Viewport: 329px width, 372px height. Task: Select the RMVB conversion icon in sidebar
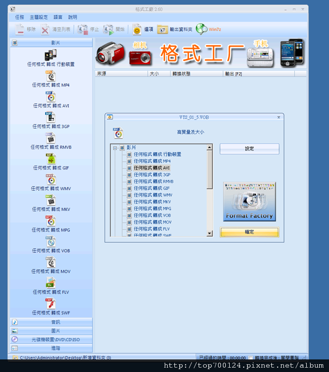[50, 138]
